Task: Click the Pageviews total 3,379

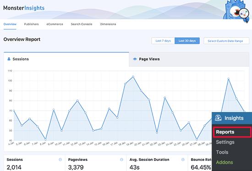Action: coord(76,167)
